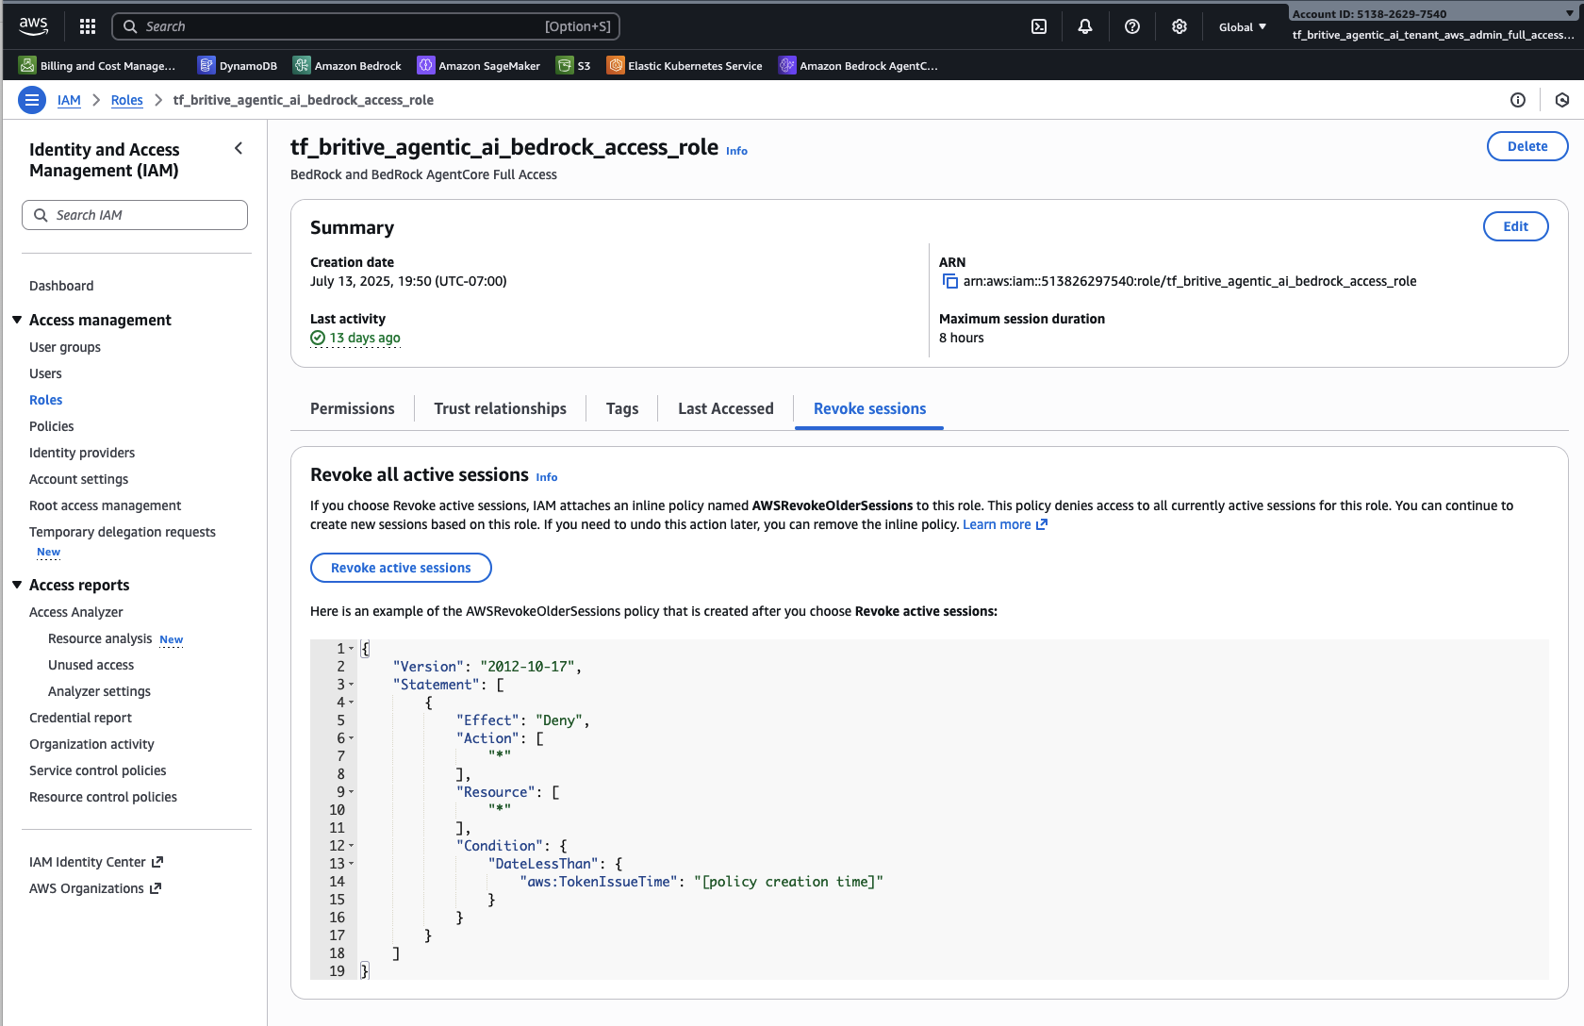This screenshot has width=1584, height=1026.
Task: Fold the Statement block on line 3
Action: [352, 685]
